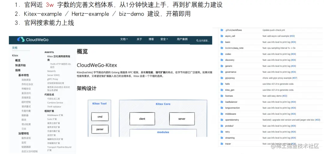Click the folder icon beside async_call

[222, 36]
